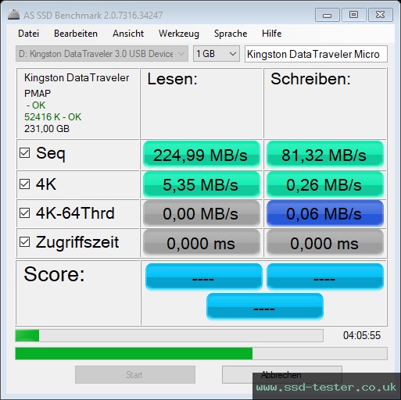Click the Seq read result 224,99 MB/s

tap(202, 155)
